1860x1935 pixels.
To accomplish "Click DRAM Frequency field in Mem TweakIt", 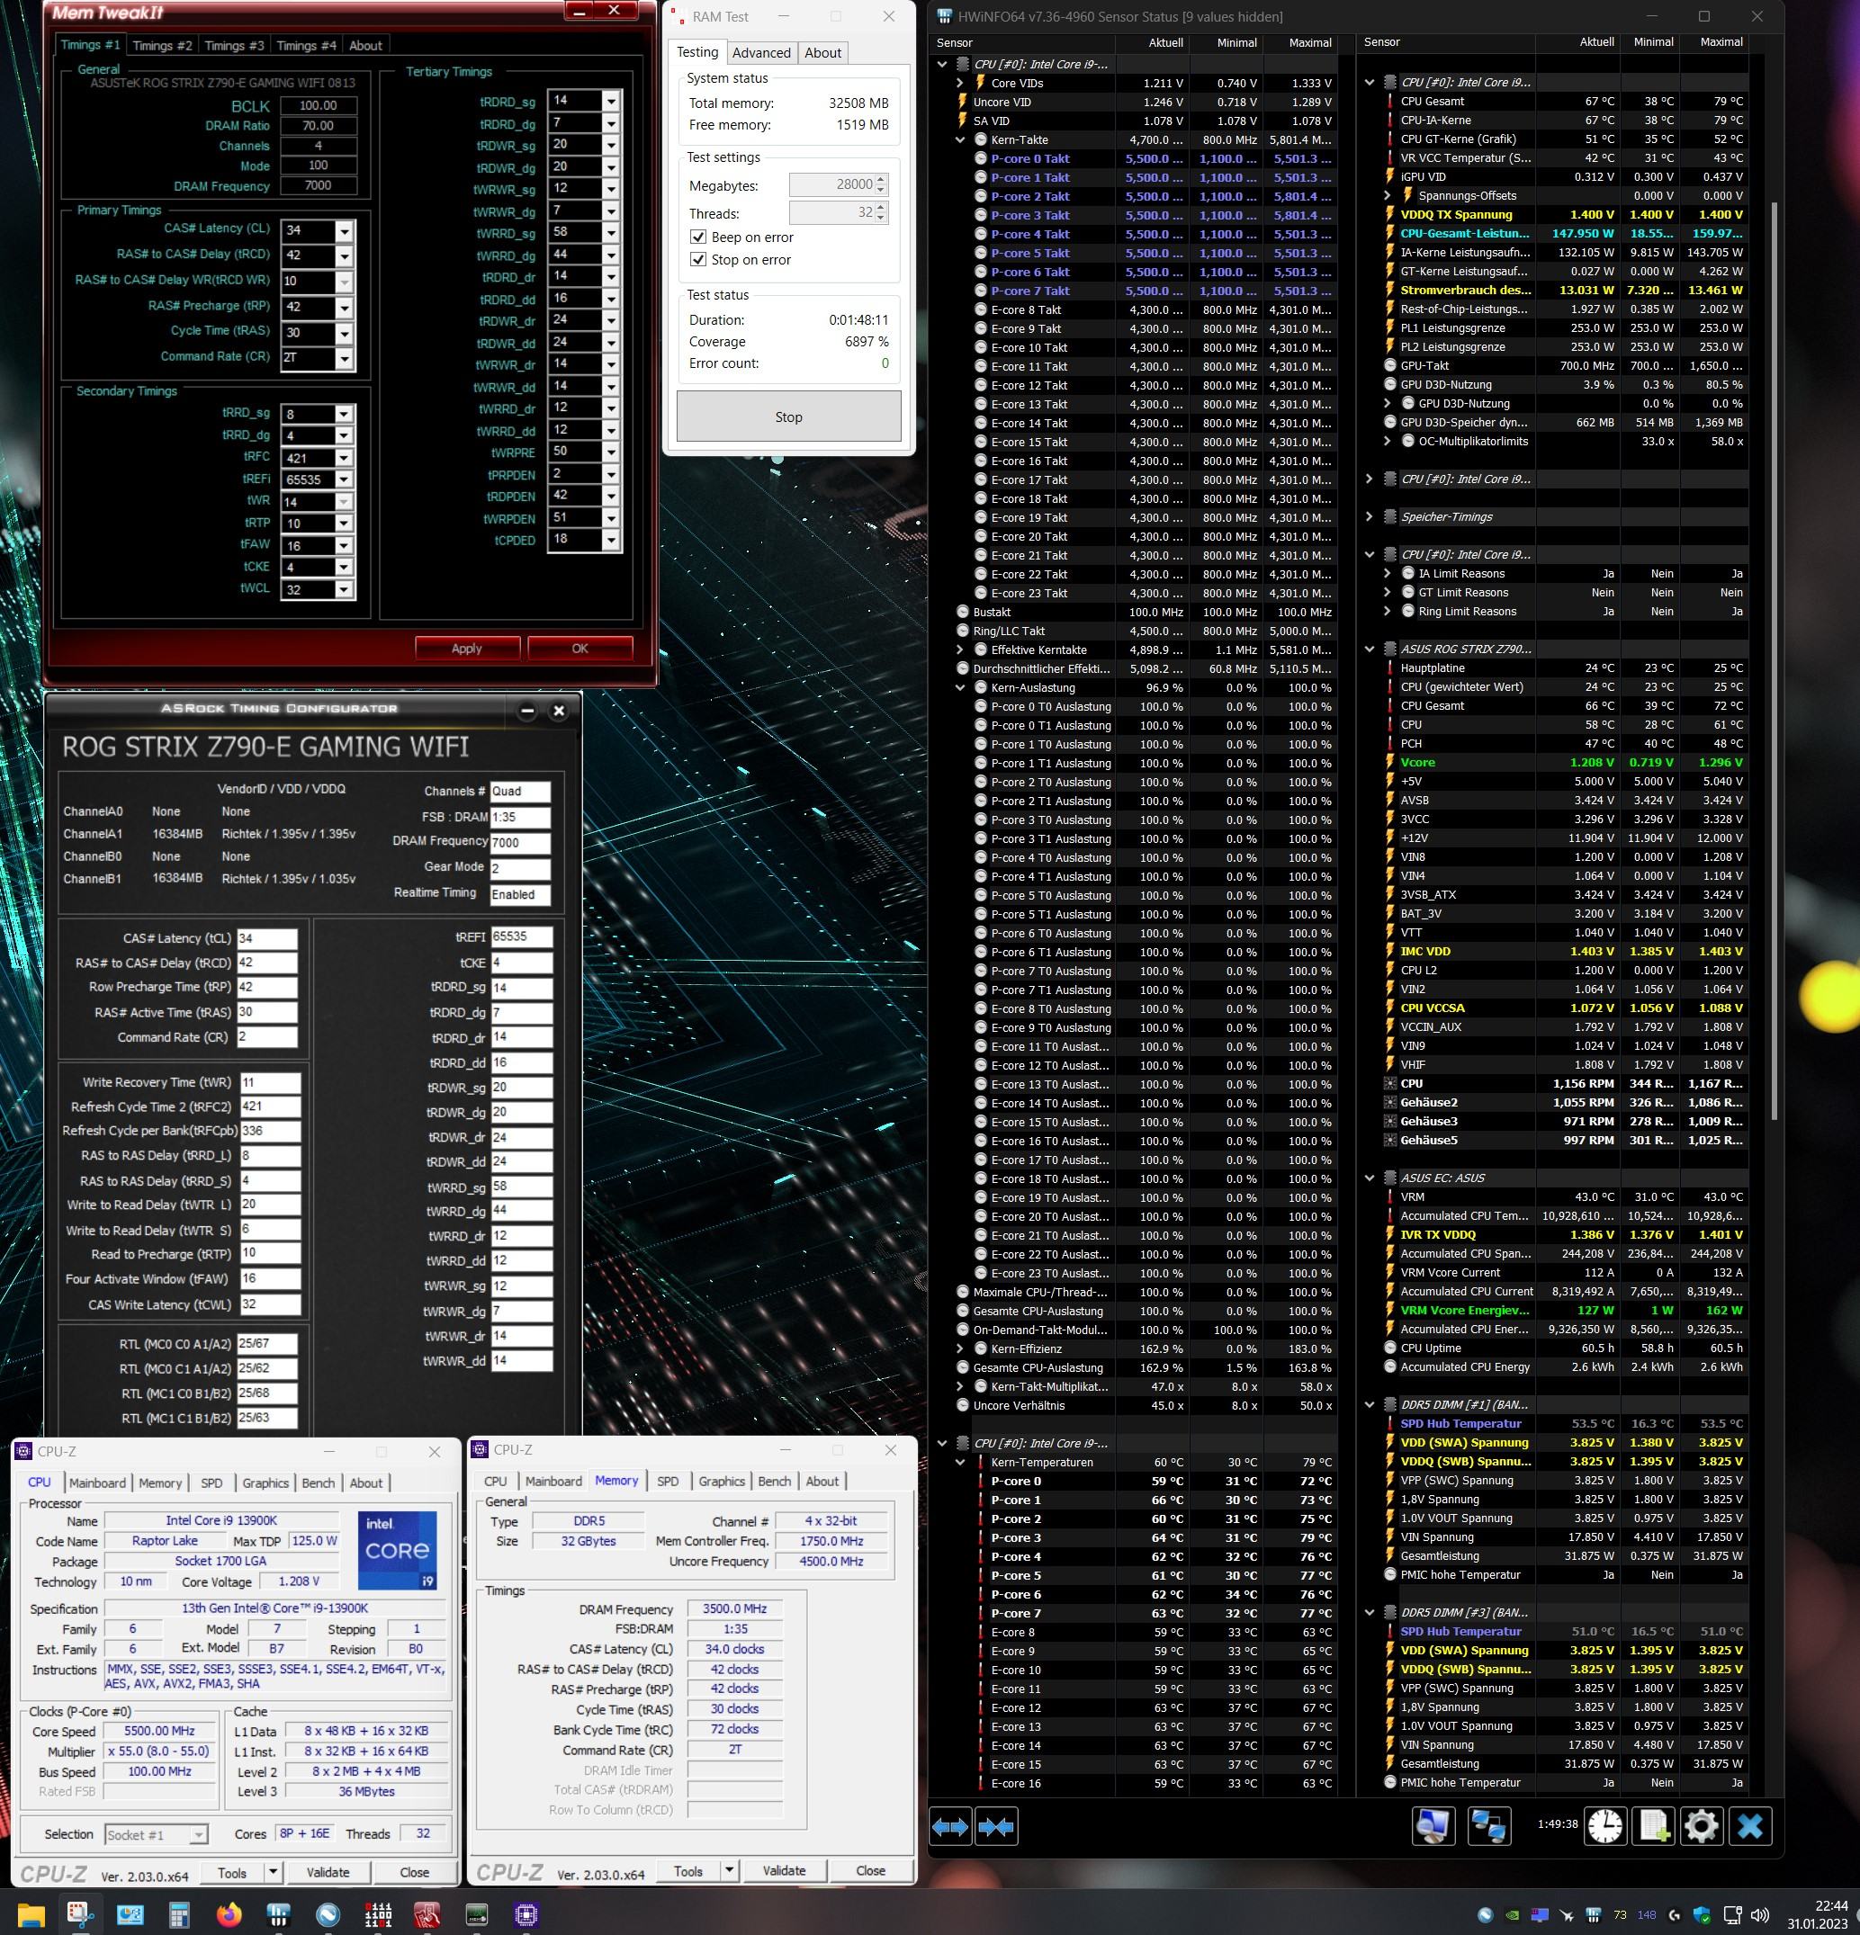I will point(318,185).
